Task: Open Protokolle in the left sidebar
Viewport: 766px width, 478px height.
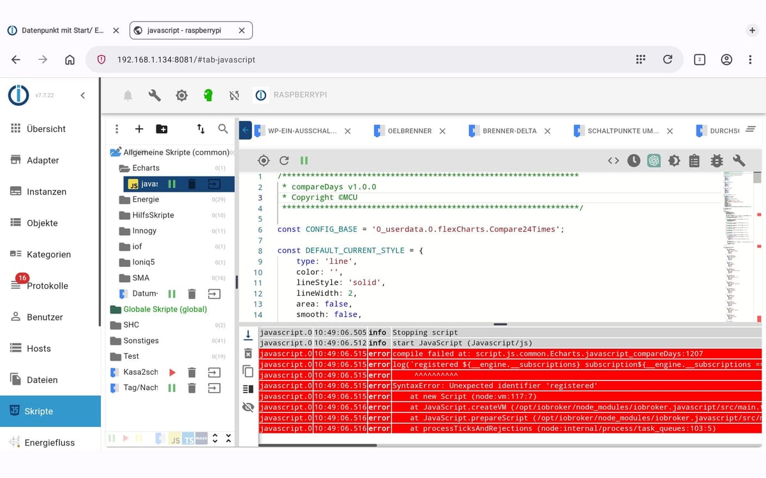Action: coord(47,286)
